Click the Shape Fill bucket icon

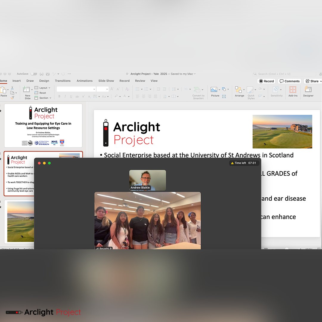click(260, 89)
